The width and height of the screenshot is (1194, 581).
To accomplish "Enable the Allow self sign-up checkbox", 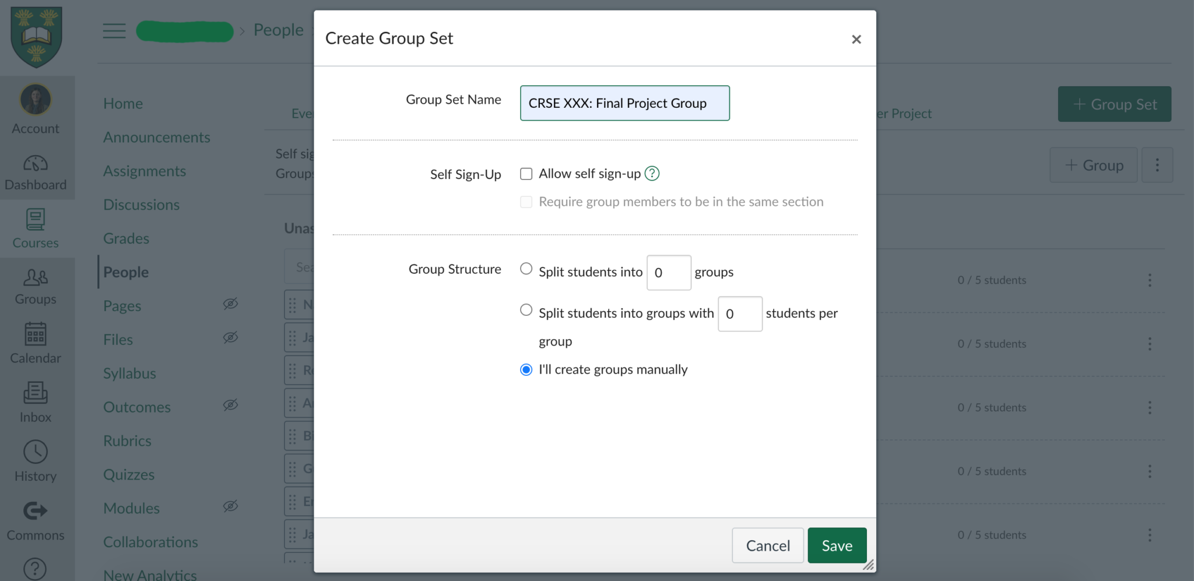I will coord(526,173).
